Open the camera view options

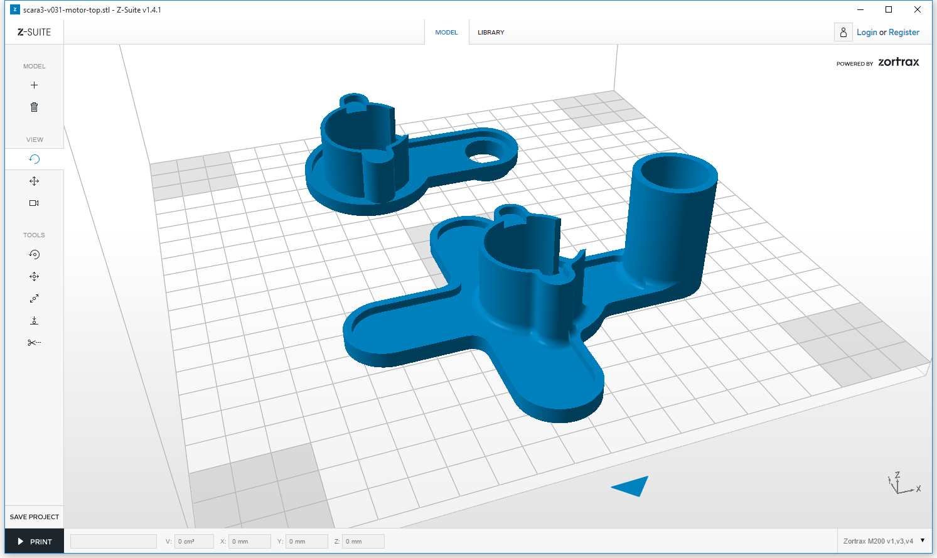(x=34, y=203)
